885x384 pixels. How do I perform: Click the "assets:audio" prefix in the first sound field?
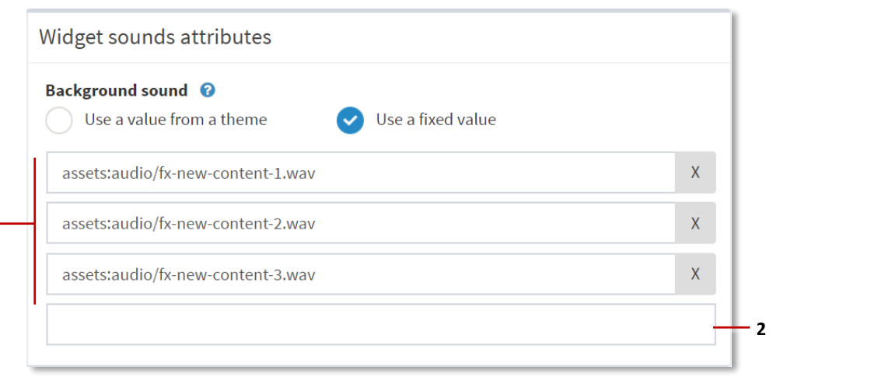pos(98,173)
